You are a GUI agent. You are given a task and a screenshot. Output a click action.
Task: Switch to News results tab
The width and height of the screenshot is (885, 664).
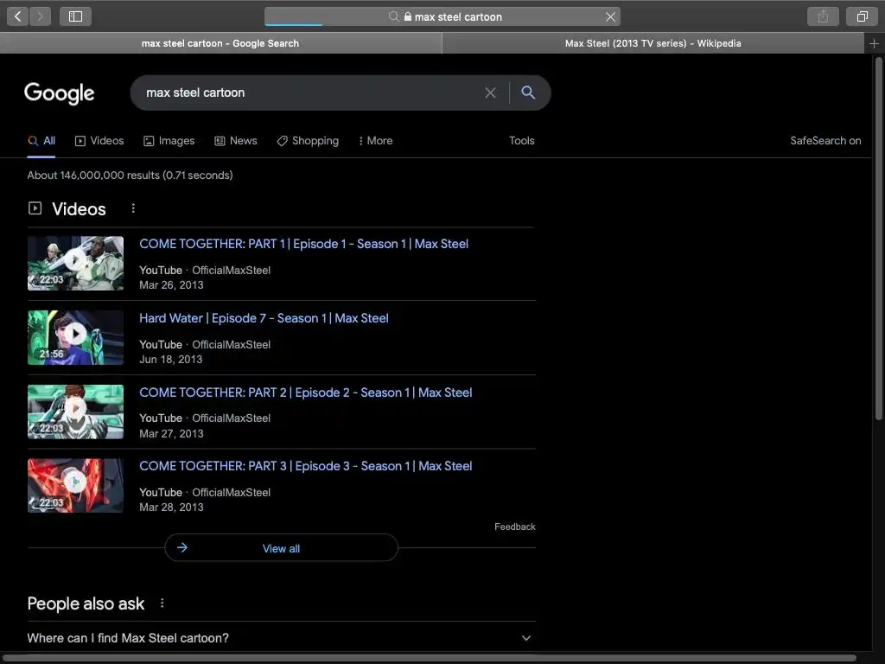click(236, 141)
